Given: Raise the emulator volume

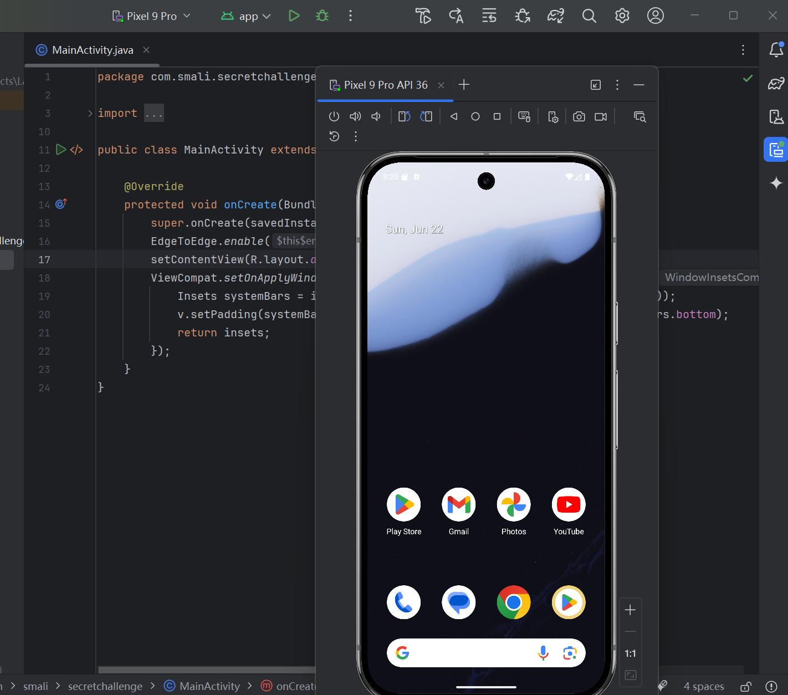Looking at the screenshot, I should (x=355, y=116).
